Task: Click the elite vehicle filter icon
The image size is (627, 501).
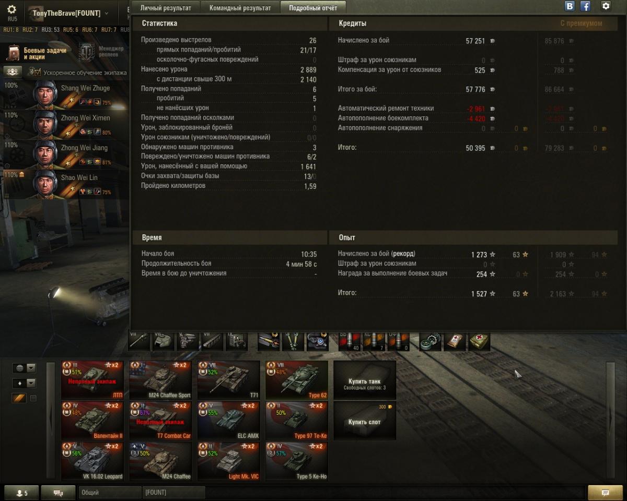Action: point(19,398)
